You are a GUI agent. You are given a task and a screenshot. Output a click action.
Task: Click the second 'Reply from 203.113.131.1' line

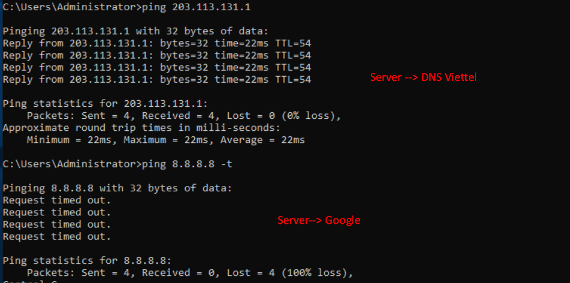point(157,56)
